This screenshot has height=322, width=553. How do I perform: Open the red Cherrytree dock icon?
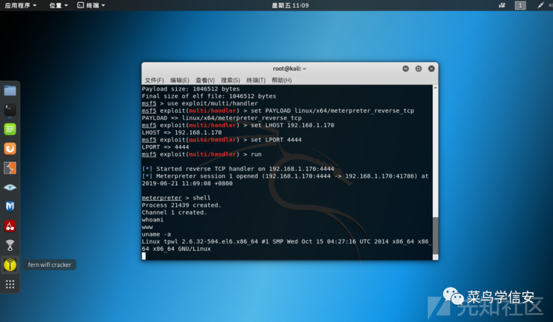tap(10, 226)
